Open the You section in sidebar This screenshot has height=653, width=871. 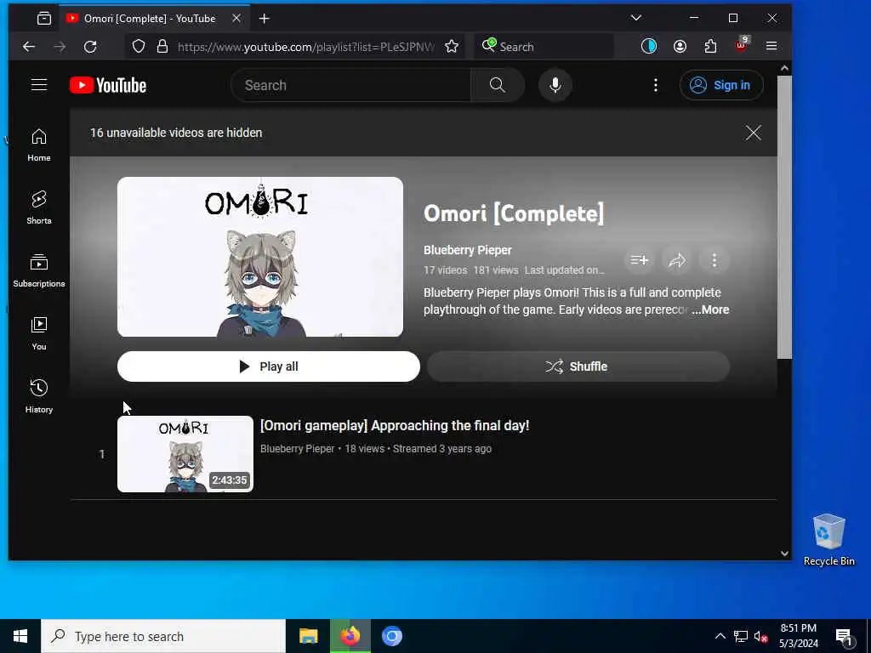pos(39,333)
